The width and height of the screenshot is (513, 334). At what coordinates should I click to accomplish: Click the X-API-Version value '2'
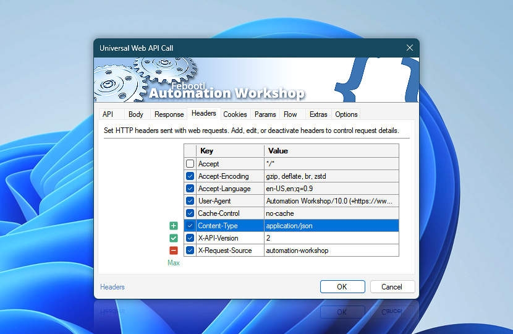point(331,238)
